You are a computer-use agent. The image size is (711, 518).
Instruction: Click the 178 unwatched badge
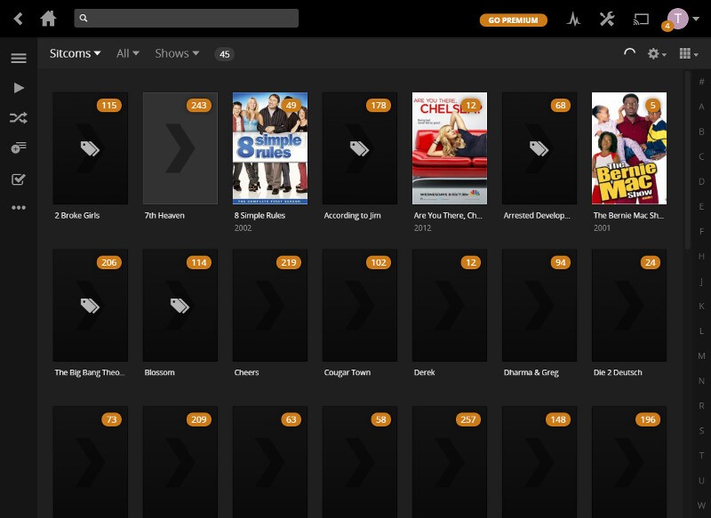[379, 106]
